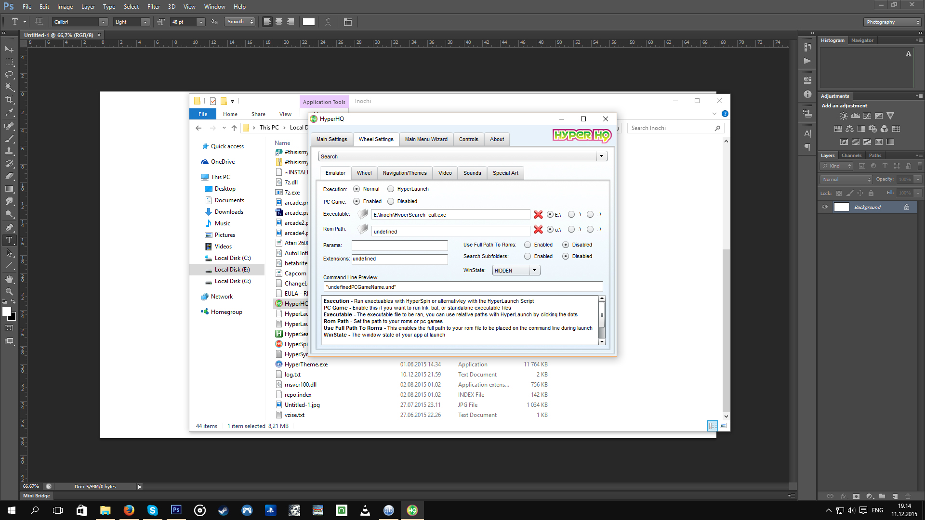
Task: Open Firefox from the taskbar
Action: tap(129, 510)
